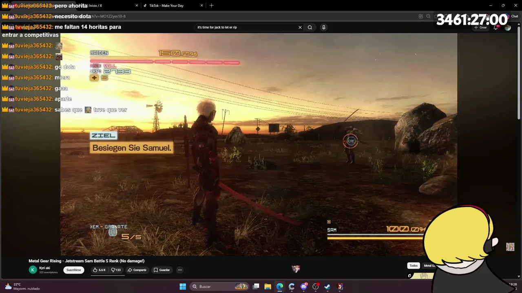Click the browser zoom-out magnifier icon
Image resolution: width=522 pixels, height=293 pixels.
[x=428, y=16]
